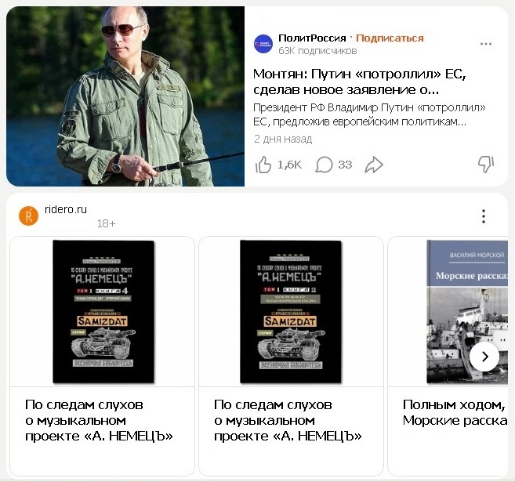The width and height of the screenshot is (515, 482).
Task: Select the А.НЕМЕЦЪ Том 1 Книга 2 cover
Action: [291, 312]
